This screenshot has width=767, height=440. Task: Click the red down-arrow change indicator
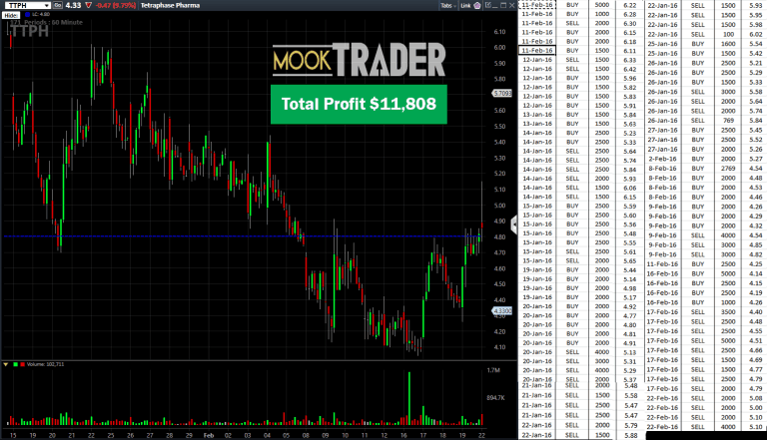pos(88,5)
